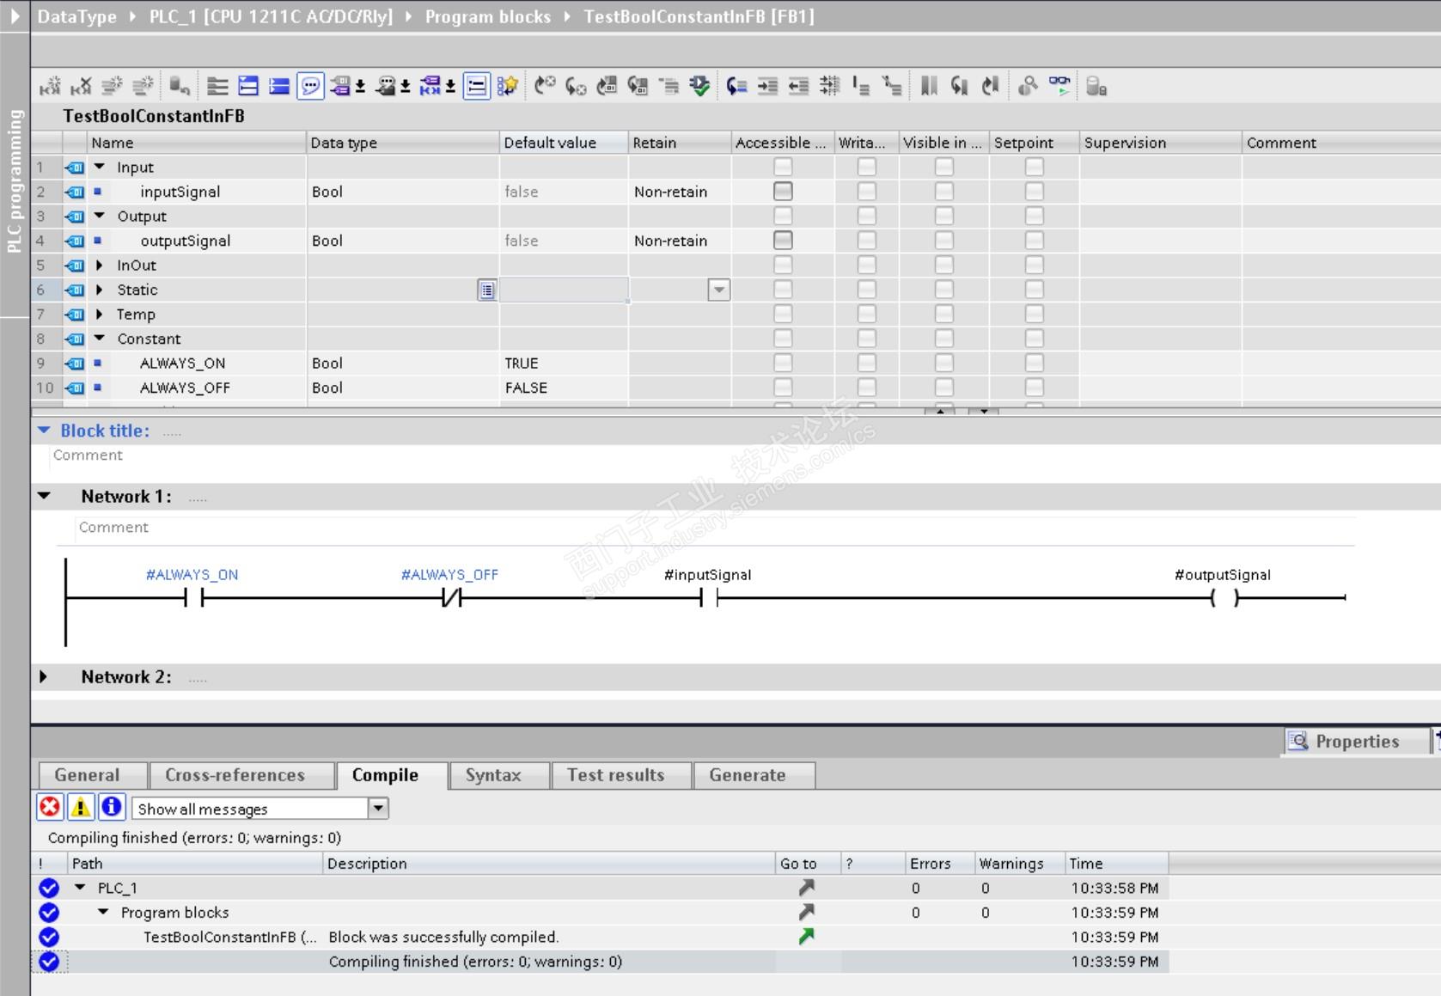Toggle the yellow warning message filter
The height and width of the screenshot is (996, 1441).
(81, 807)
